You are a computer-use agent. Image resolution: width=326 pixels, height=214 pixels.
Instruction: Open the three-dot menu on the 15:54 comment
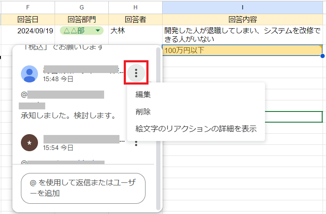[x=136, y=143]
